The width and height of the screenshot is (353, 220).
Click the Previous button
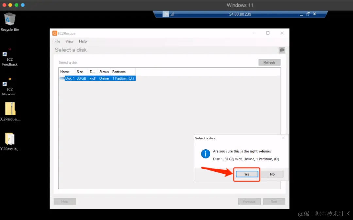249,202
